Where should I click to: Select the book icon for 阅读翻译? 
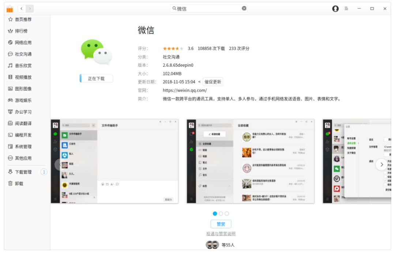click(10, 124)
